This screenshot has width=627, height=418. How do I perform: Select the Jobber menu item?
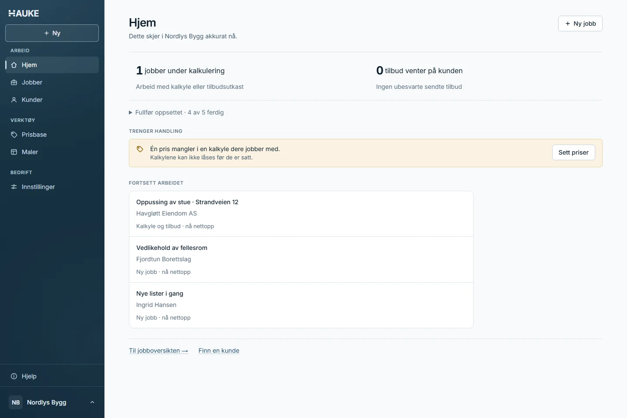point(52,82)
